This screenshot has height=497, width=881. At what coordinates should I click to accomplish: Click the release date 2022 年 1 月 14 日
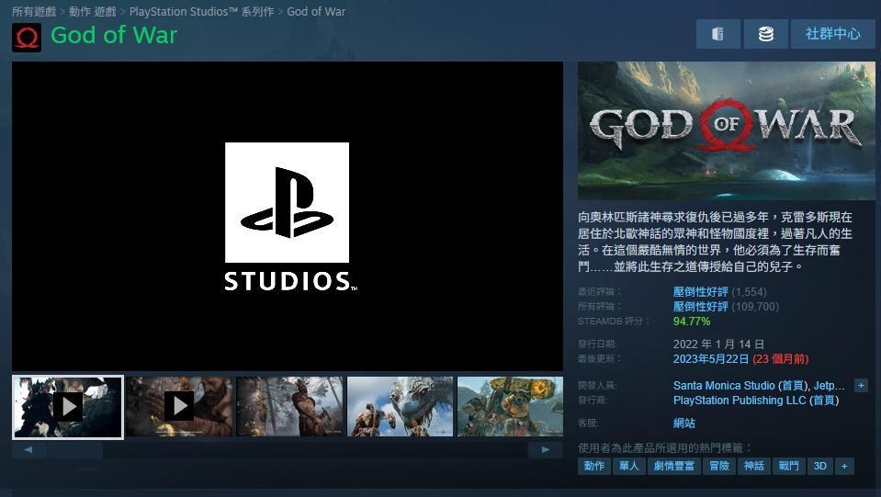click(x=718, y=345)
